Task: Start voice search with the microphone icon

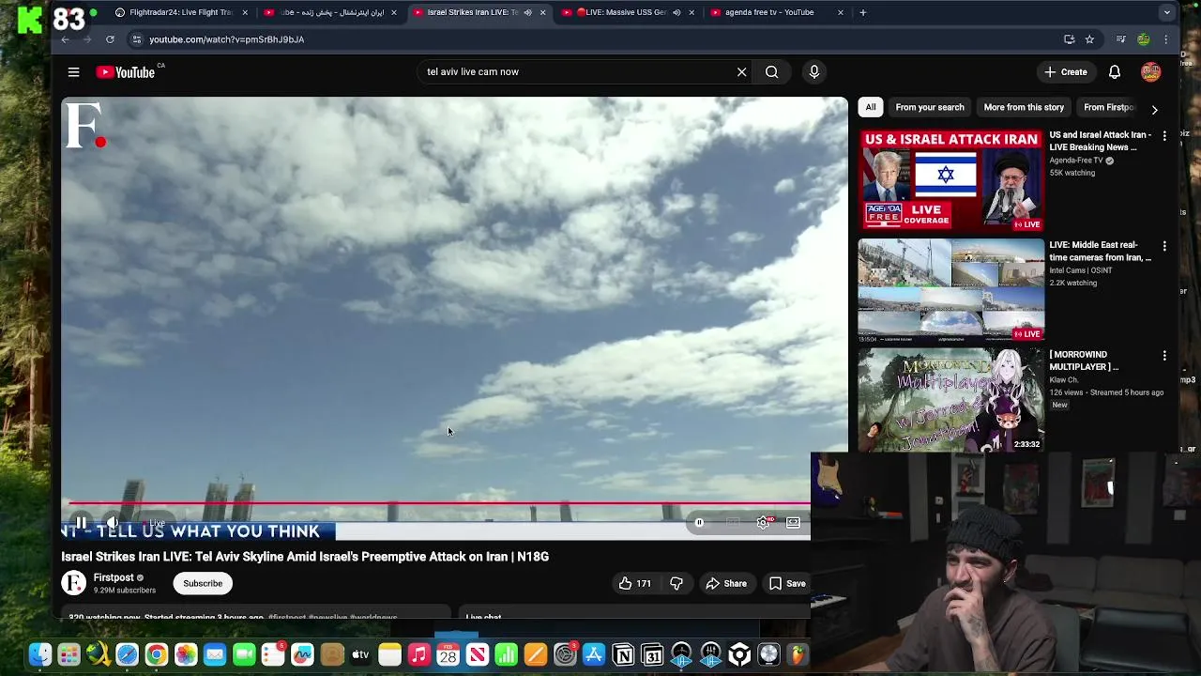Action: point(813,71)
